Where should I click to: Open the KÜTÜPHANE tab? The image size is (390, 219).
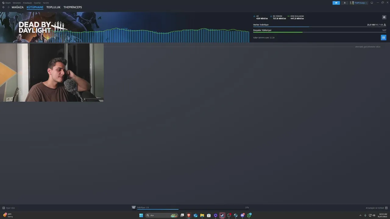(x=35, y=7)
